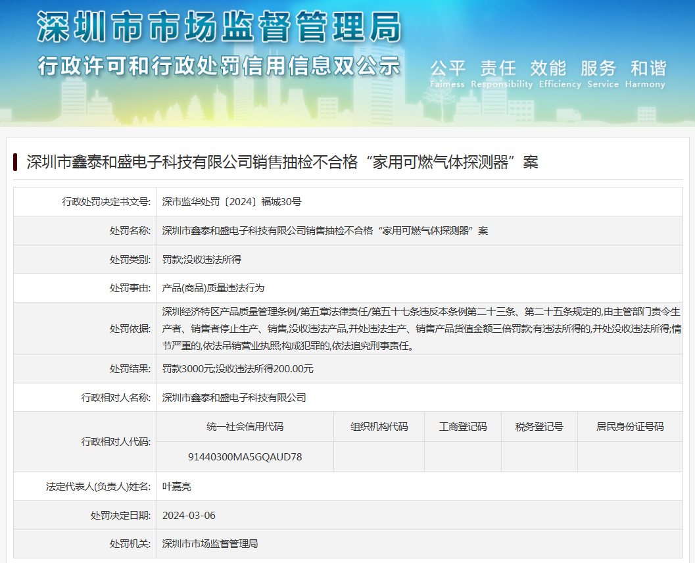Click the 统一社会信用代码 column header
Viewport: 695px width, 563px height.
pos(245,426)
